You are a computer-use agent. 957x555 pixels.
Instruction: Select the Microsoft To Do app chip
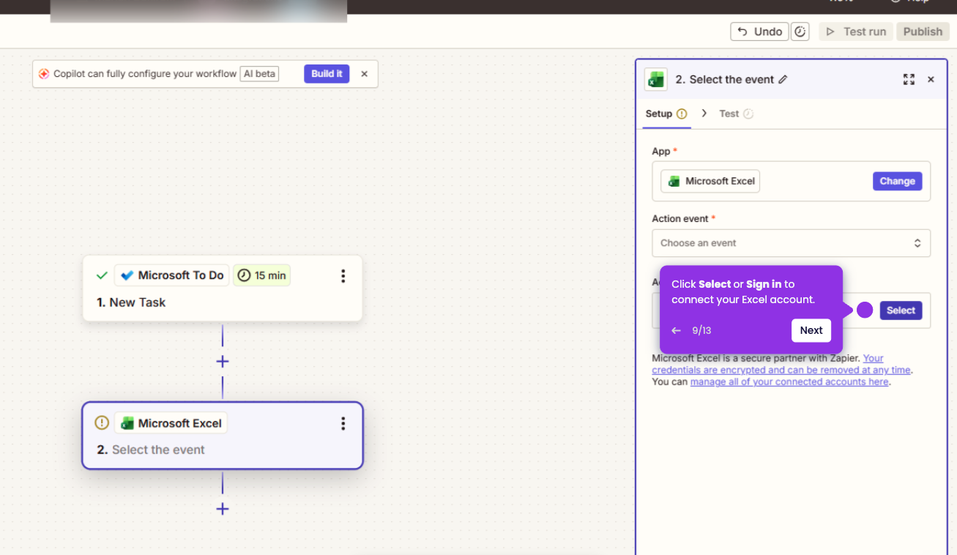coord(172,275)
